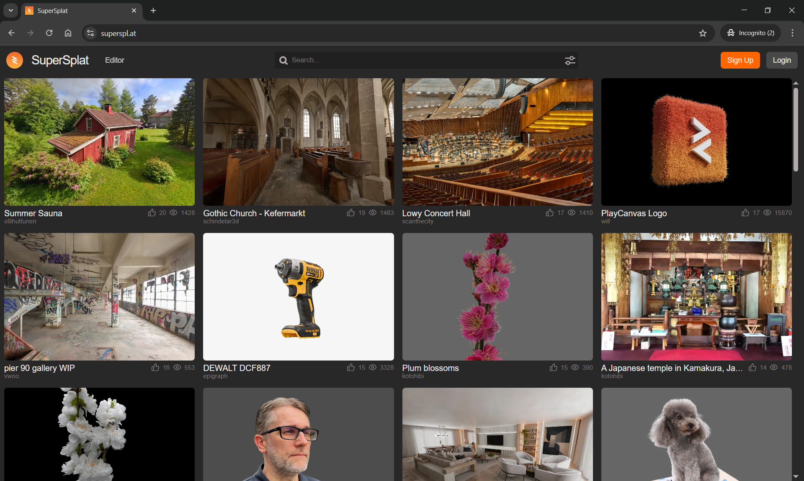The height and width of the screenshot is (481, 804).
Task: Like the DEWALT DCF887 splat
Action: point(351,368)
